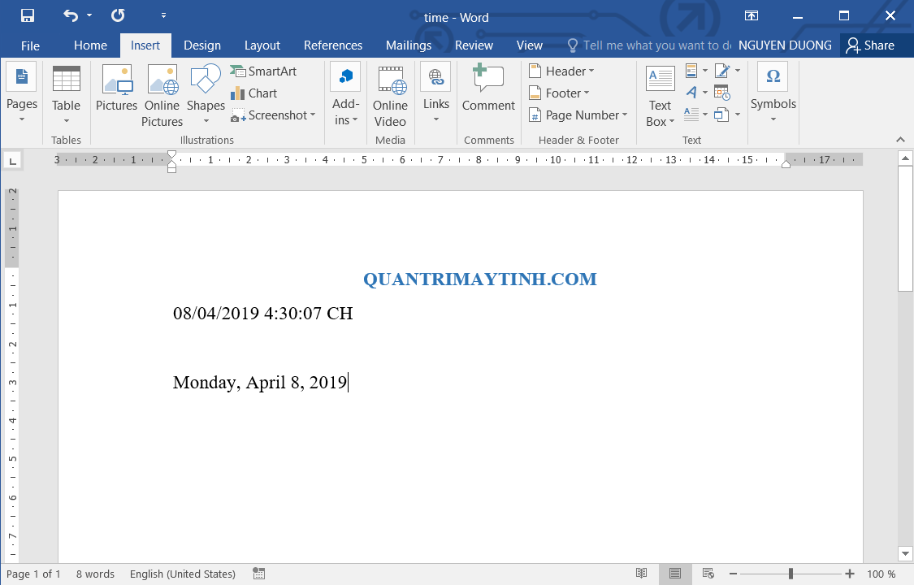This screenshot has width=914, height=585.
Task: Click the Object insert icon
Action: click(x=721, y=115)
